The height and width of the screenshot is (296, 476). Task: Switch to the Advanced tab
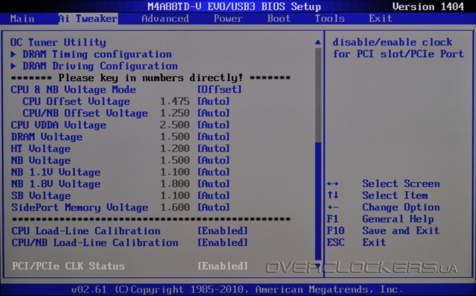point(165,19)
